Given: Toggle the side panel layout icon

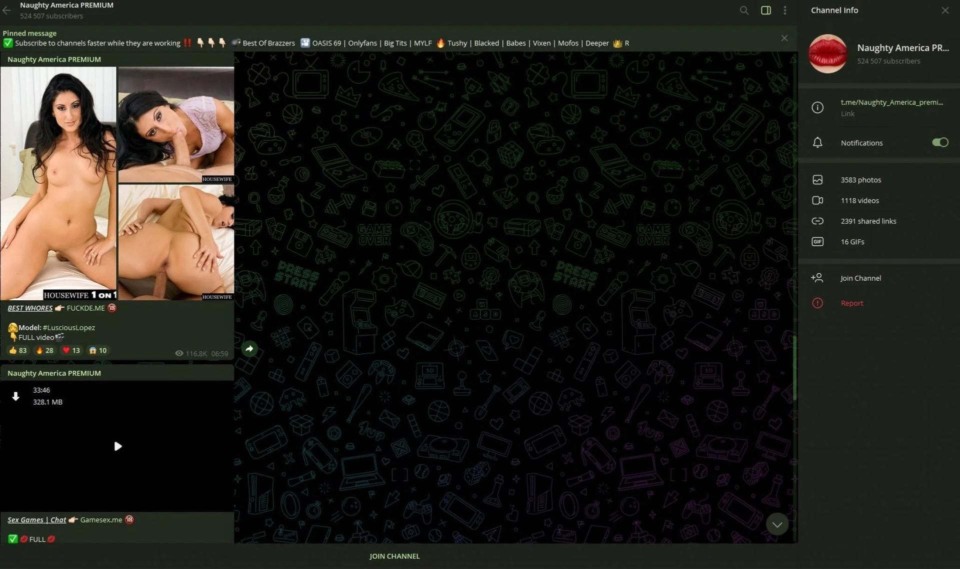Looking at the screenshot, I should 765,10.
